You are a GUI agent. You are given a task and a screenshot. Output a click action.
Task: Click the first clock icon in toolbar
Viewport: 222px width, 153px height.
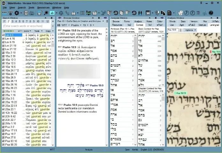[186, 13]
